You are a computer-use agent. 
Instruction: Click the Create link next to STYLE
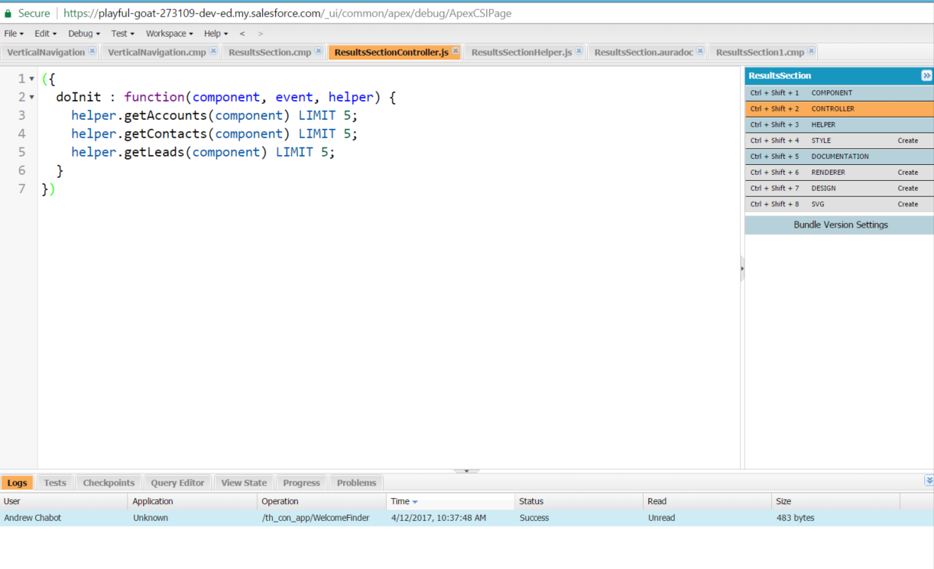[908, 140]
